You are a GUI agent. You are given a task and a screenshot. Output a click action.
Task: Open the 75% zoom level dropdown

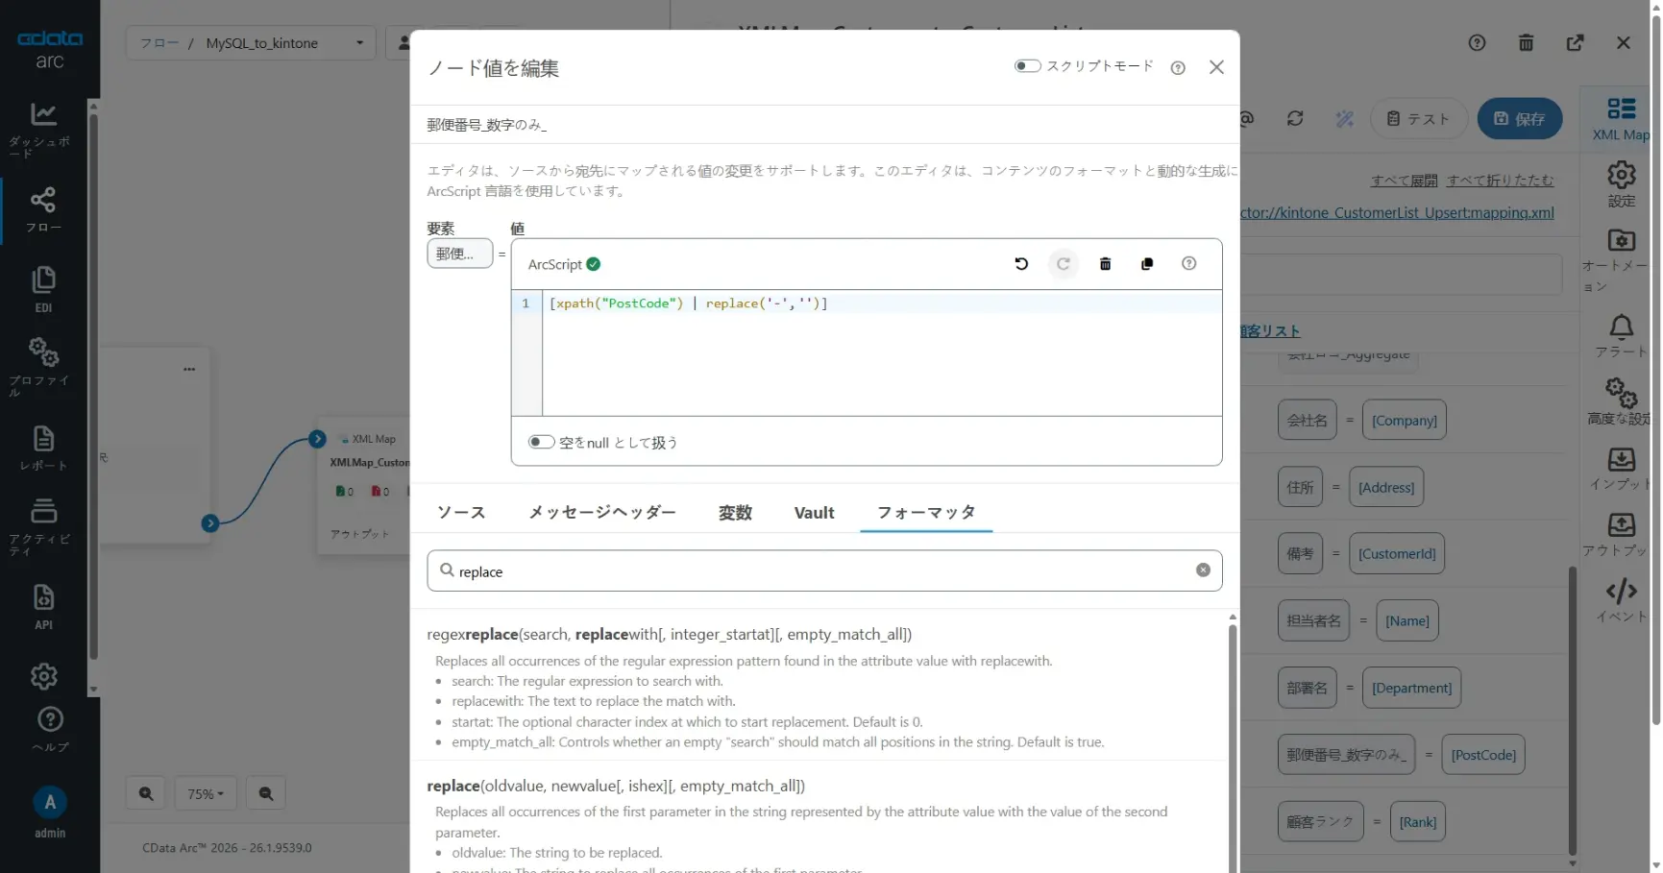point(205,793)
